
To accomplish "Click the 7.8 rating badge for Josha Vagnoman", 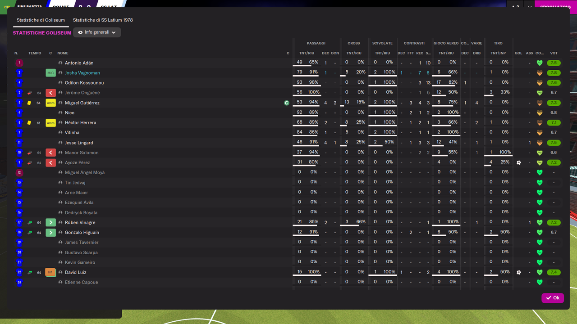I will [x=554, y=73].
